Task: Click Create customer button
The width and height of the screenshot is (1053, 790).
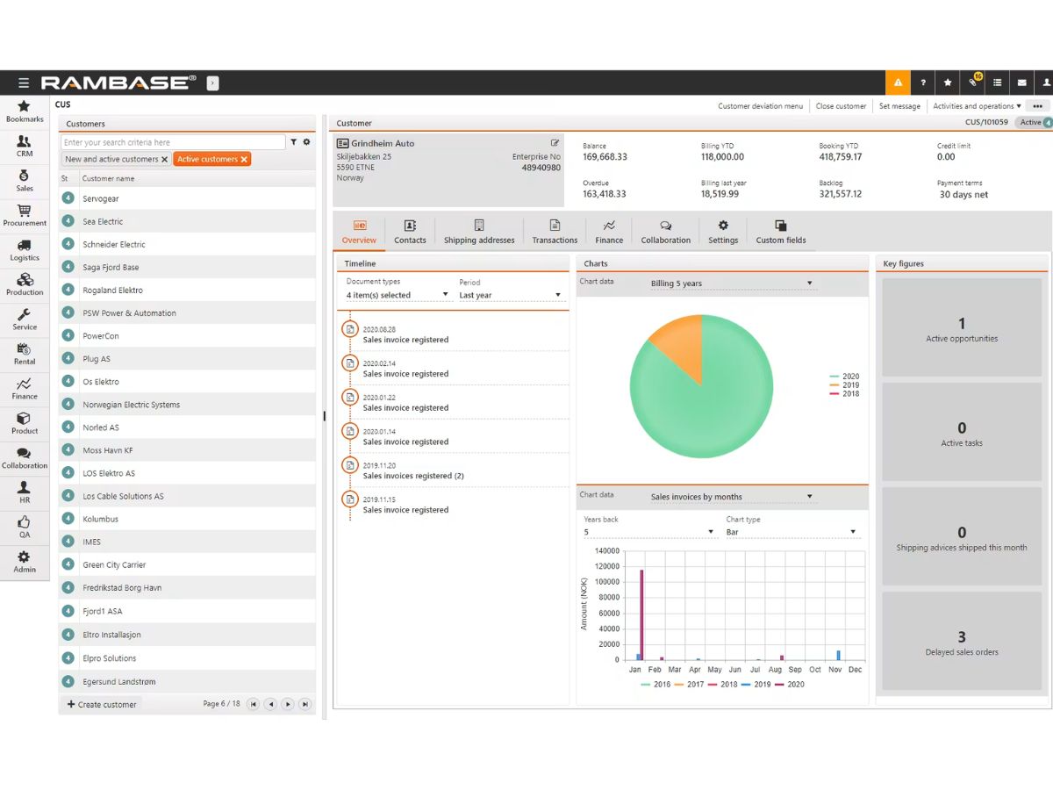Action: coord(102,704)
